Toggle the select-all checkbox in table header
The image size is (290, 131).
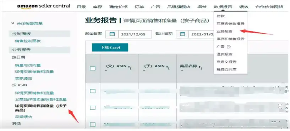click(93, 68)
